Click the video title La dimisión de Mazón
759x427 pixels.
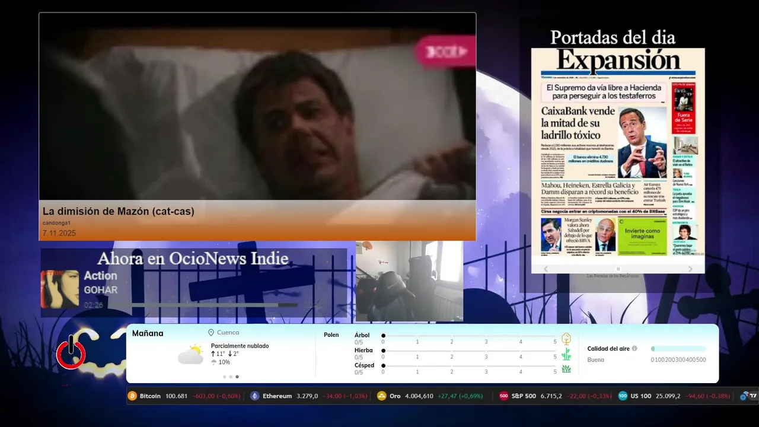tap(119, 211)
